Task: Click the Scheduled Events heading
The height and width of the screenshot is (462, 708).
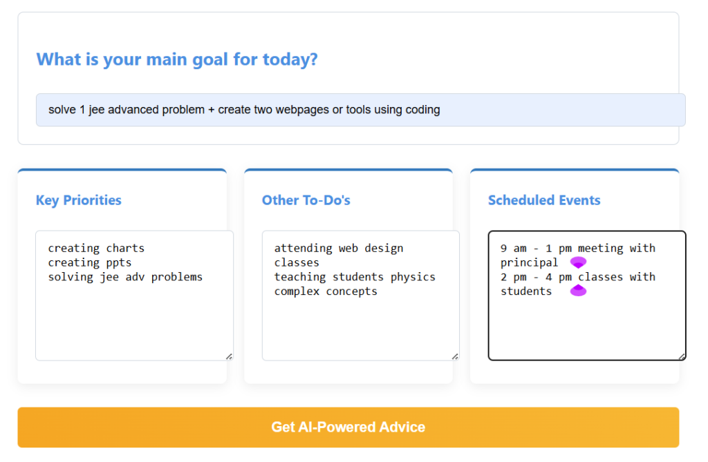Action: [544, 200]
